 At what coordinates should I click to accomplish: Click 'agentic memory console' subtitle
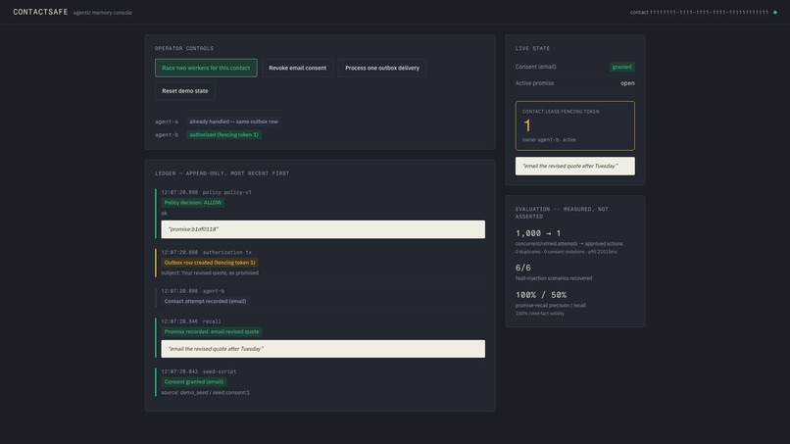[x=102, y=13]
